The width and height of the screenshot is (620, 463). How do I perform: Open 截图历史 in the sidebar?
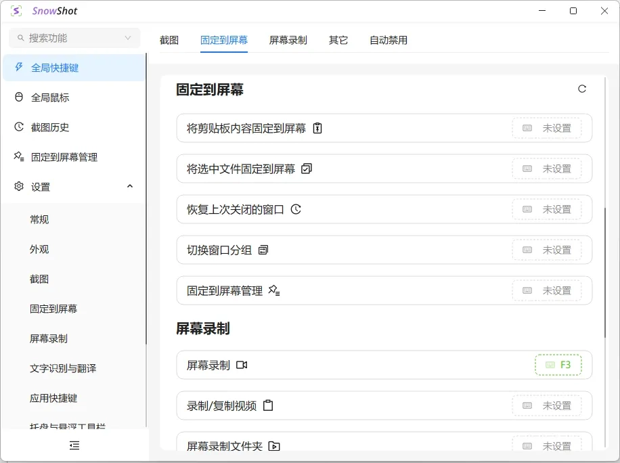coord(74,127)
